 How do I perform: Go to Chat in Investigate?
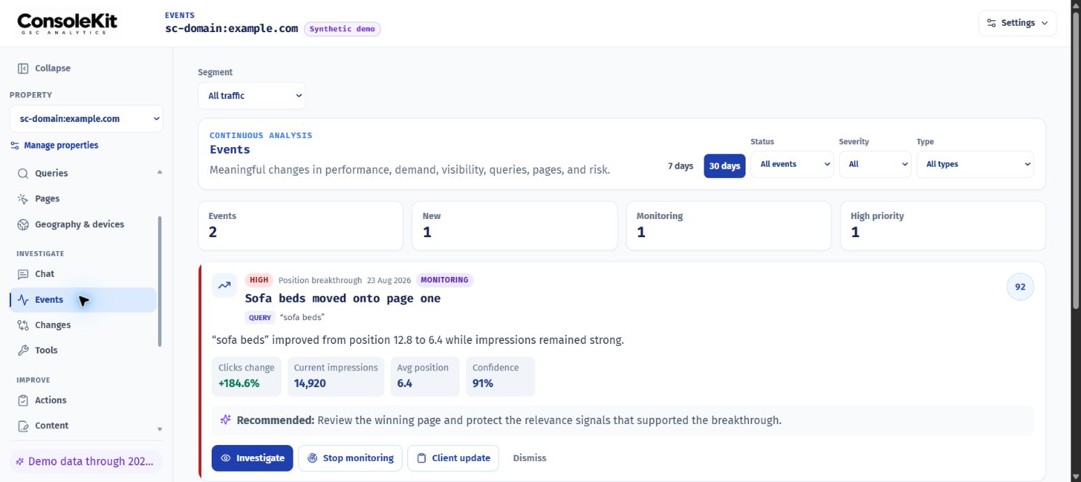[x=82, y=274]
